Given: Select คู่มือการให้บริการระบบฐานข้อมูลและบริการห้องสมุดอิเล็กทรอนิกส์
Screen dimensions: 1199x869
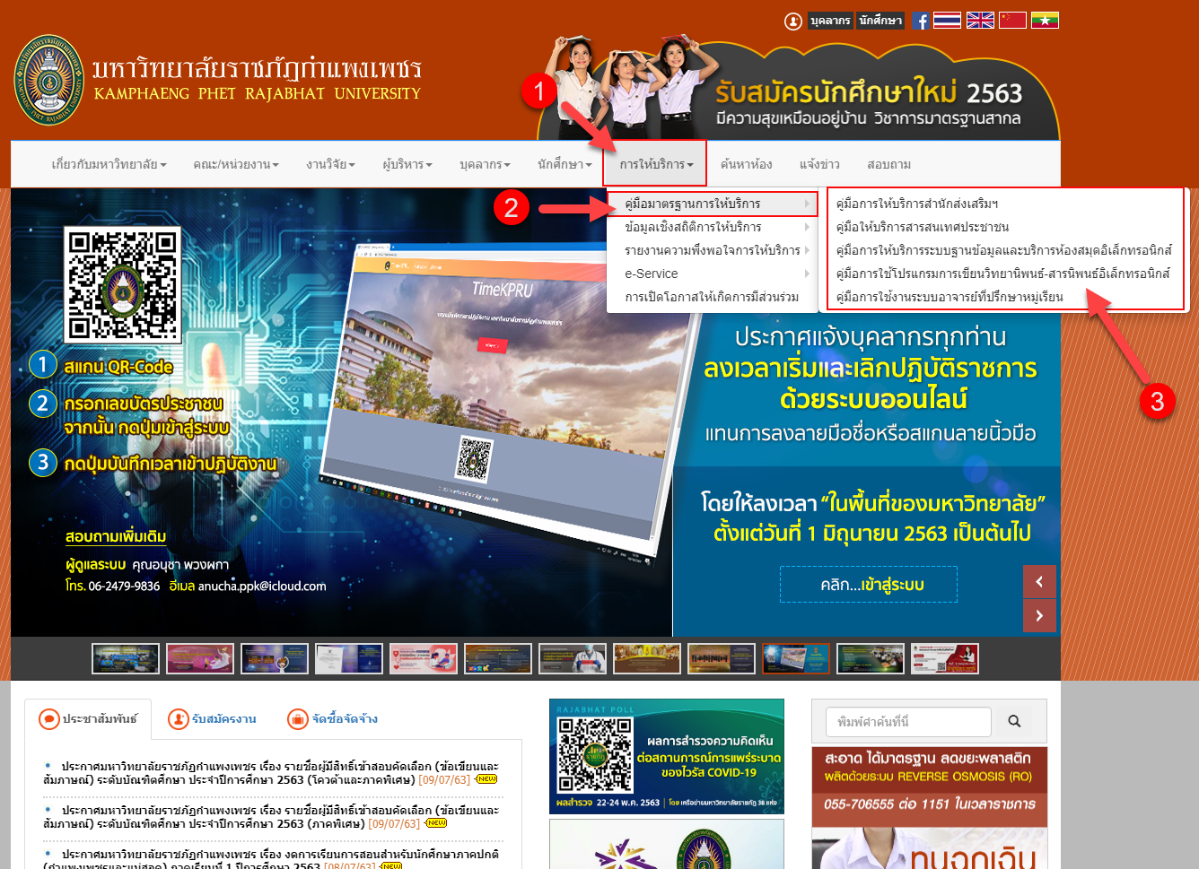Looking at the screenshot, I should coord(1004,250).
